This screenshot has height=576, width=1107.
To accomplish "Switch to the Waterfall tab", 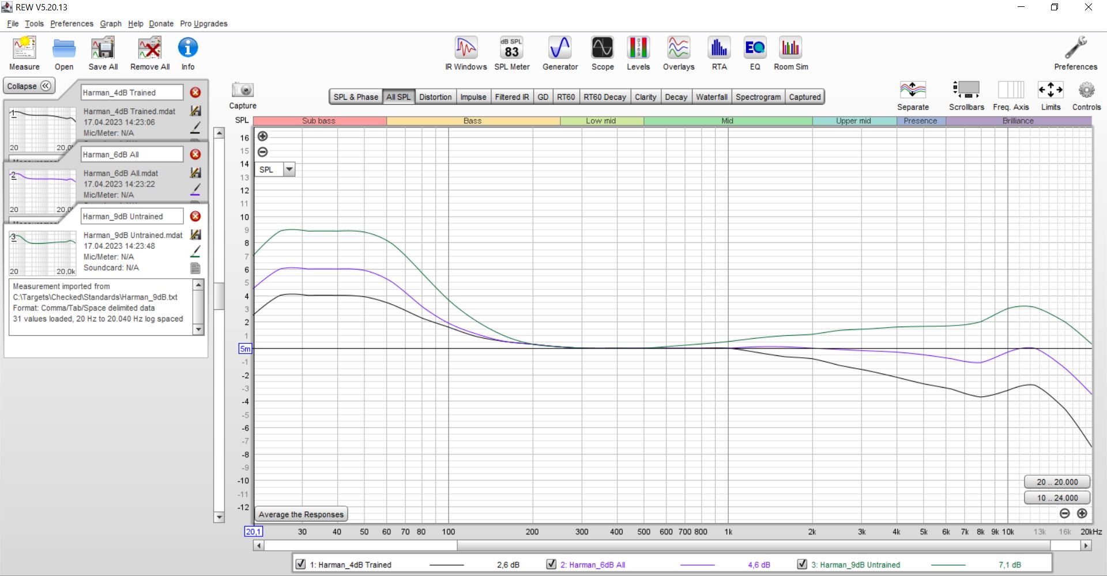I will point(711,97).
